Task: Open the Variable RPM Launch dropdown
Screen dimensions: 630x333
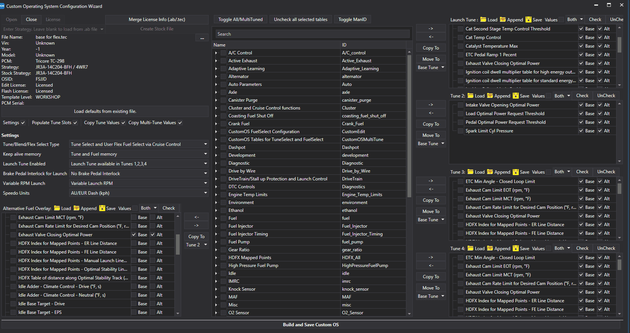Action: pos(139,183)
